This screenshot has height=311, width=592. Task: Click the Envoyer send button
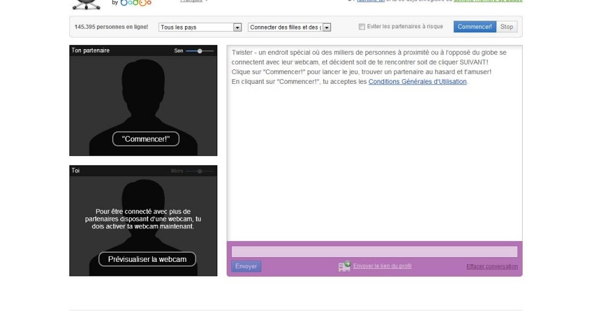click(246, 266)
